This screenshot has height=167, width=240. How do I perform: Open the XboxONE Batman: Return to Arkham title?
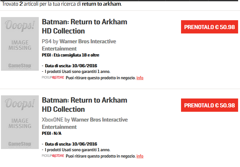(85, 104)
